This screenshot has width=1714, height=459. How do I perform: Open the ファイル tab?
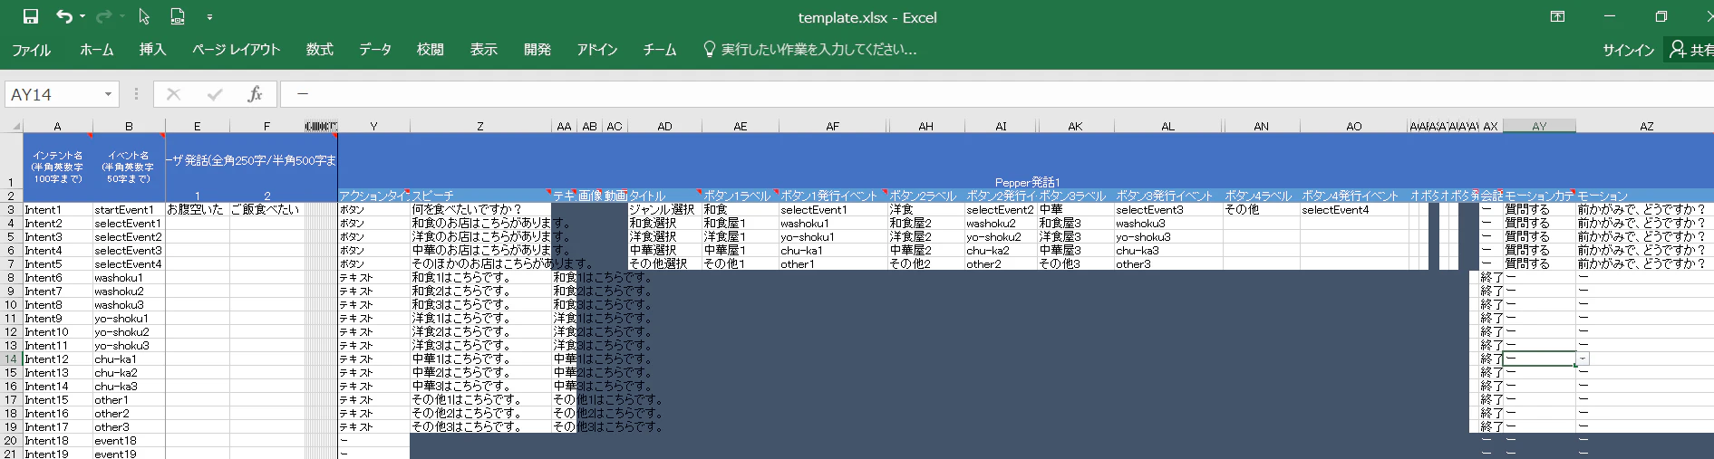(x=31, y=50)
